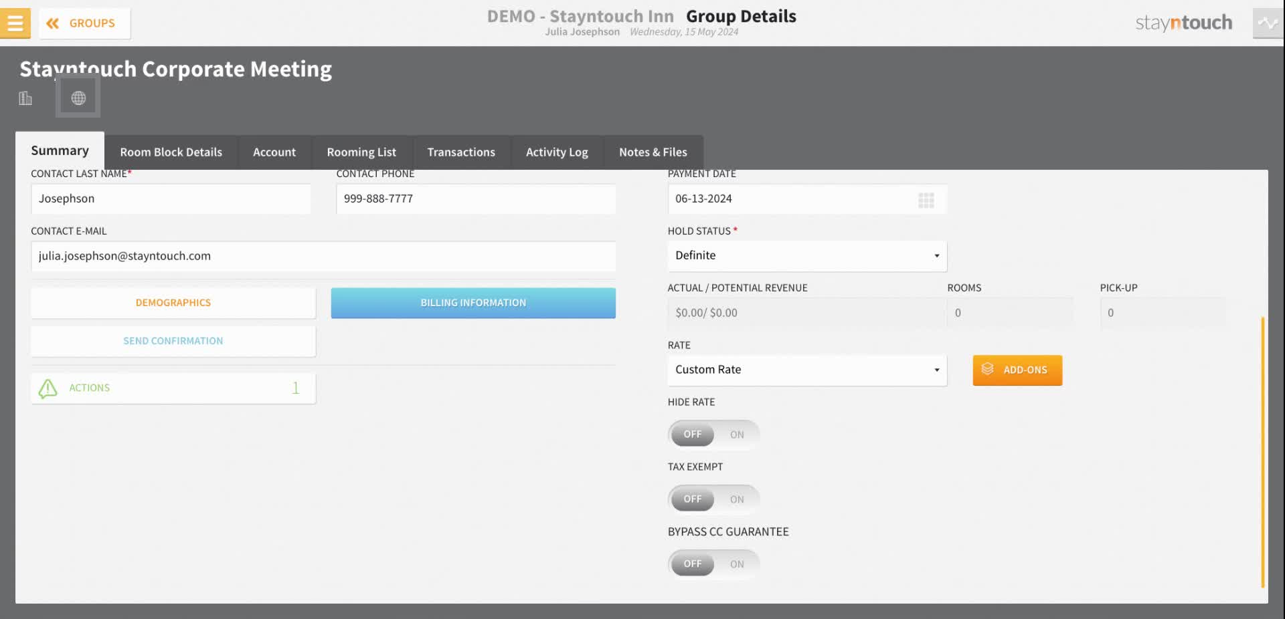Click the Stayntouch Corporate Meeting group title
Viewport: 1285px width, 619px height.
(x=176, y=69)
